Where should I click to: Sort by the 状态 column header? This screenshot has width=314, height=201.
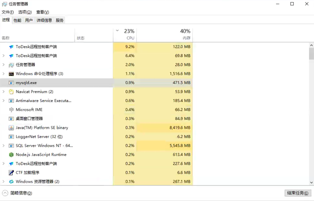(94, 35)
